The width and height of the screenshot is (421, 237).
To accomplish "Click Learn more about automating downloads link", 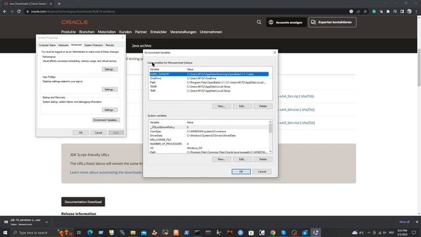I will click(106, 172).
